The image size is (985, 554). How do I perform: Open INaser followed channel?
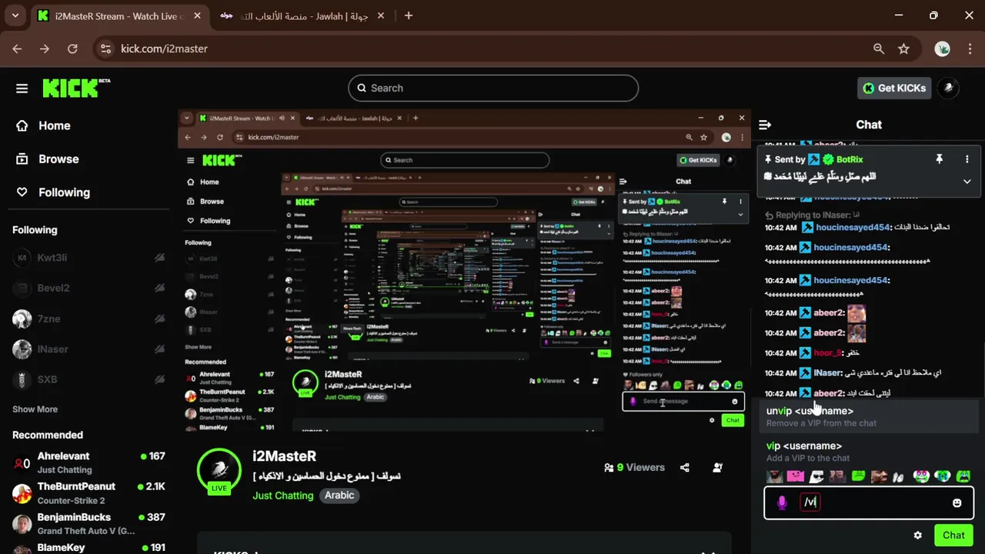pos(88,349)
